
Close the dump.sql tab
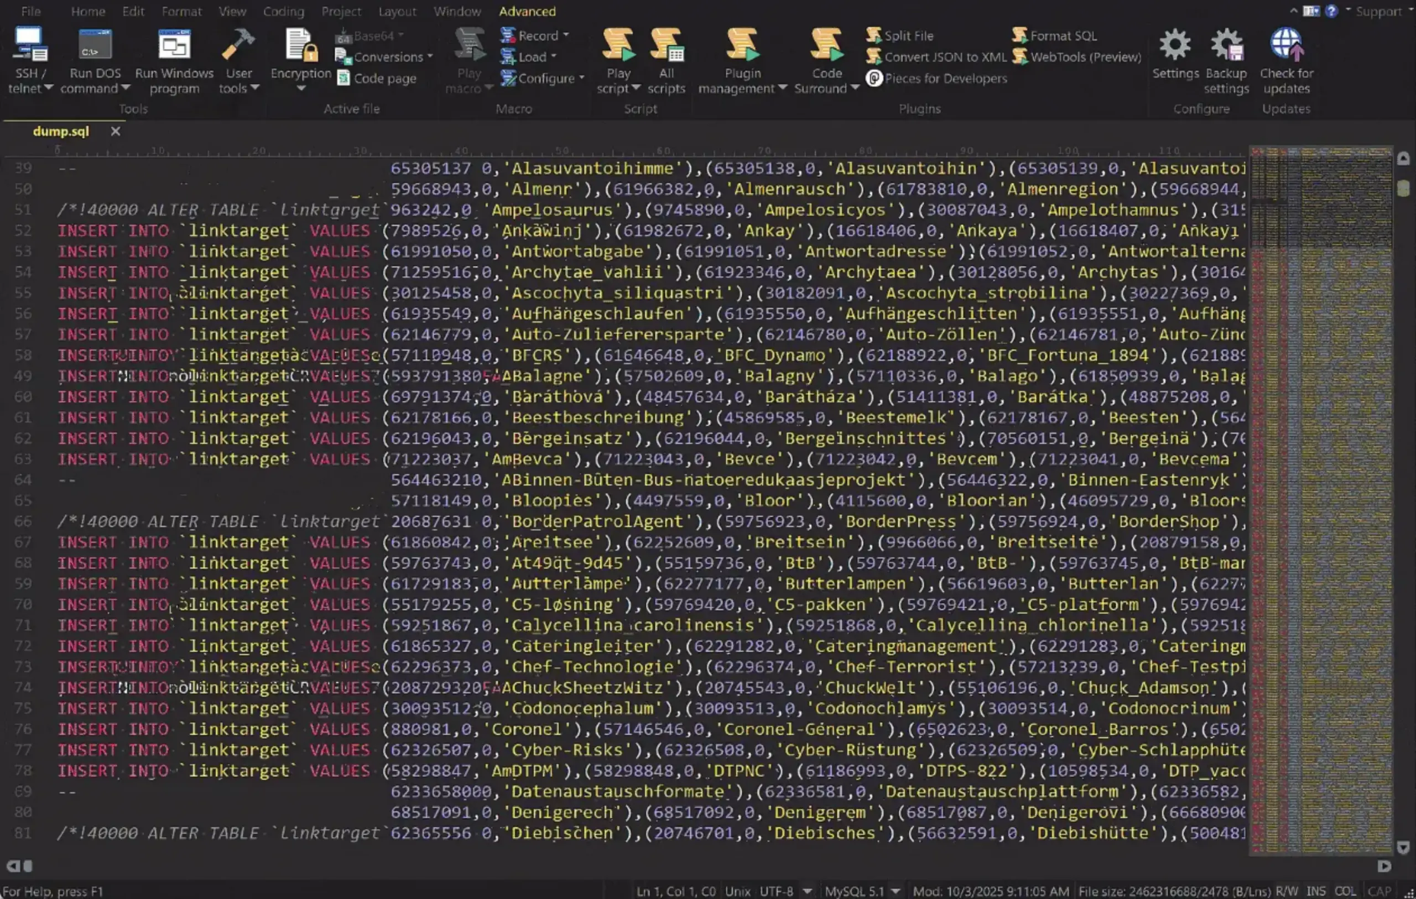(116, 131)
